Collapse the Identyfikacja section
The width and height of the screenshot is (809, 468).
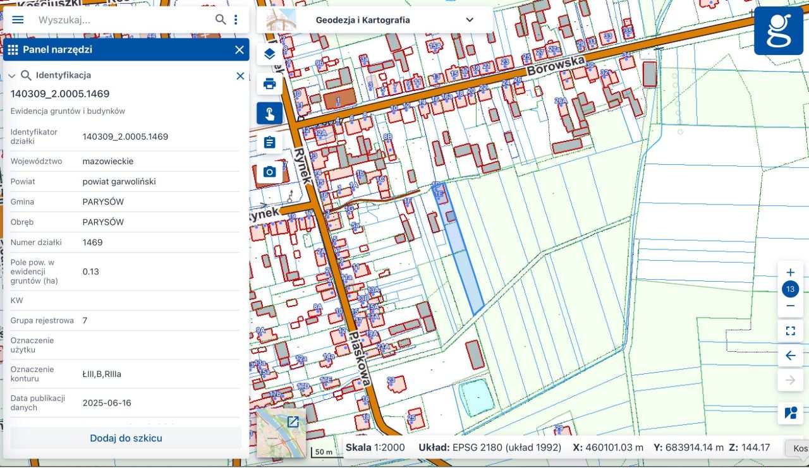click(x=12, y=76)
